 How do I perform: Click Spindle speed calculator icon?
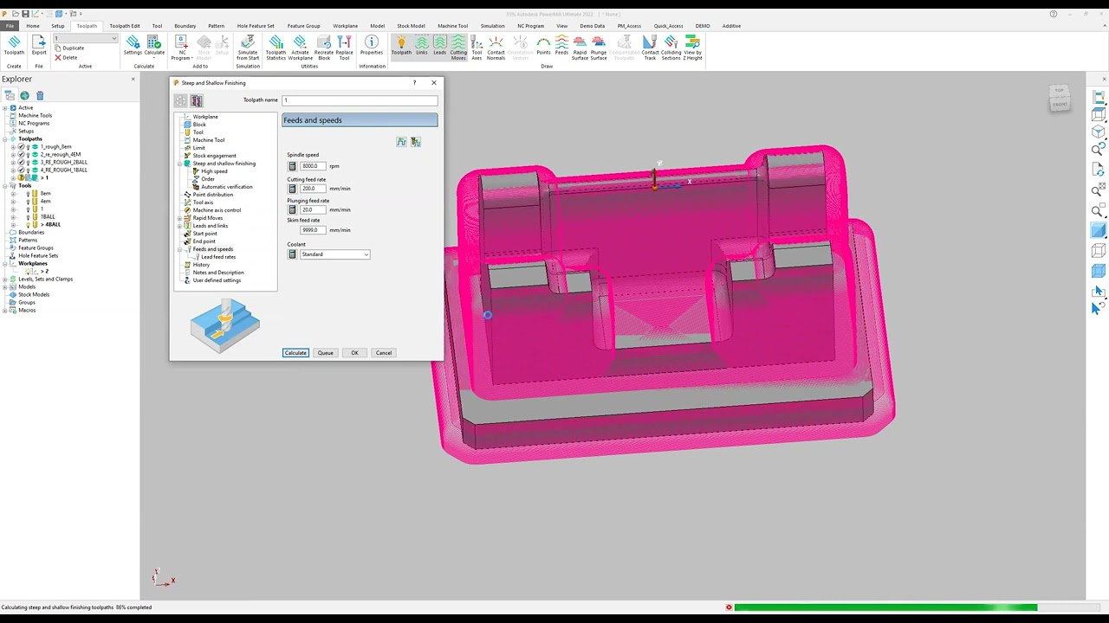coord(292,166)
